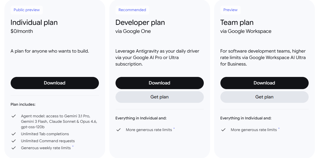Select the Individual plan heading
Image resolution: width=318 pixels, height=158 pixels.
[x=34, y=23]
